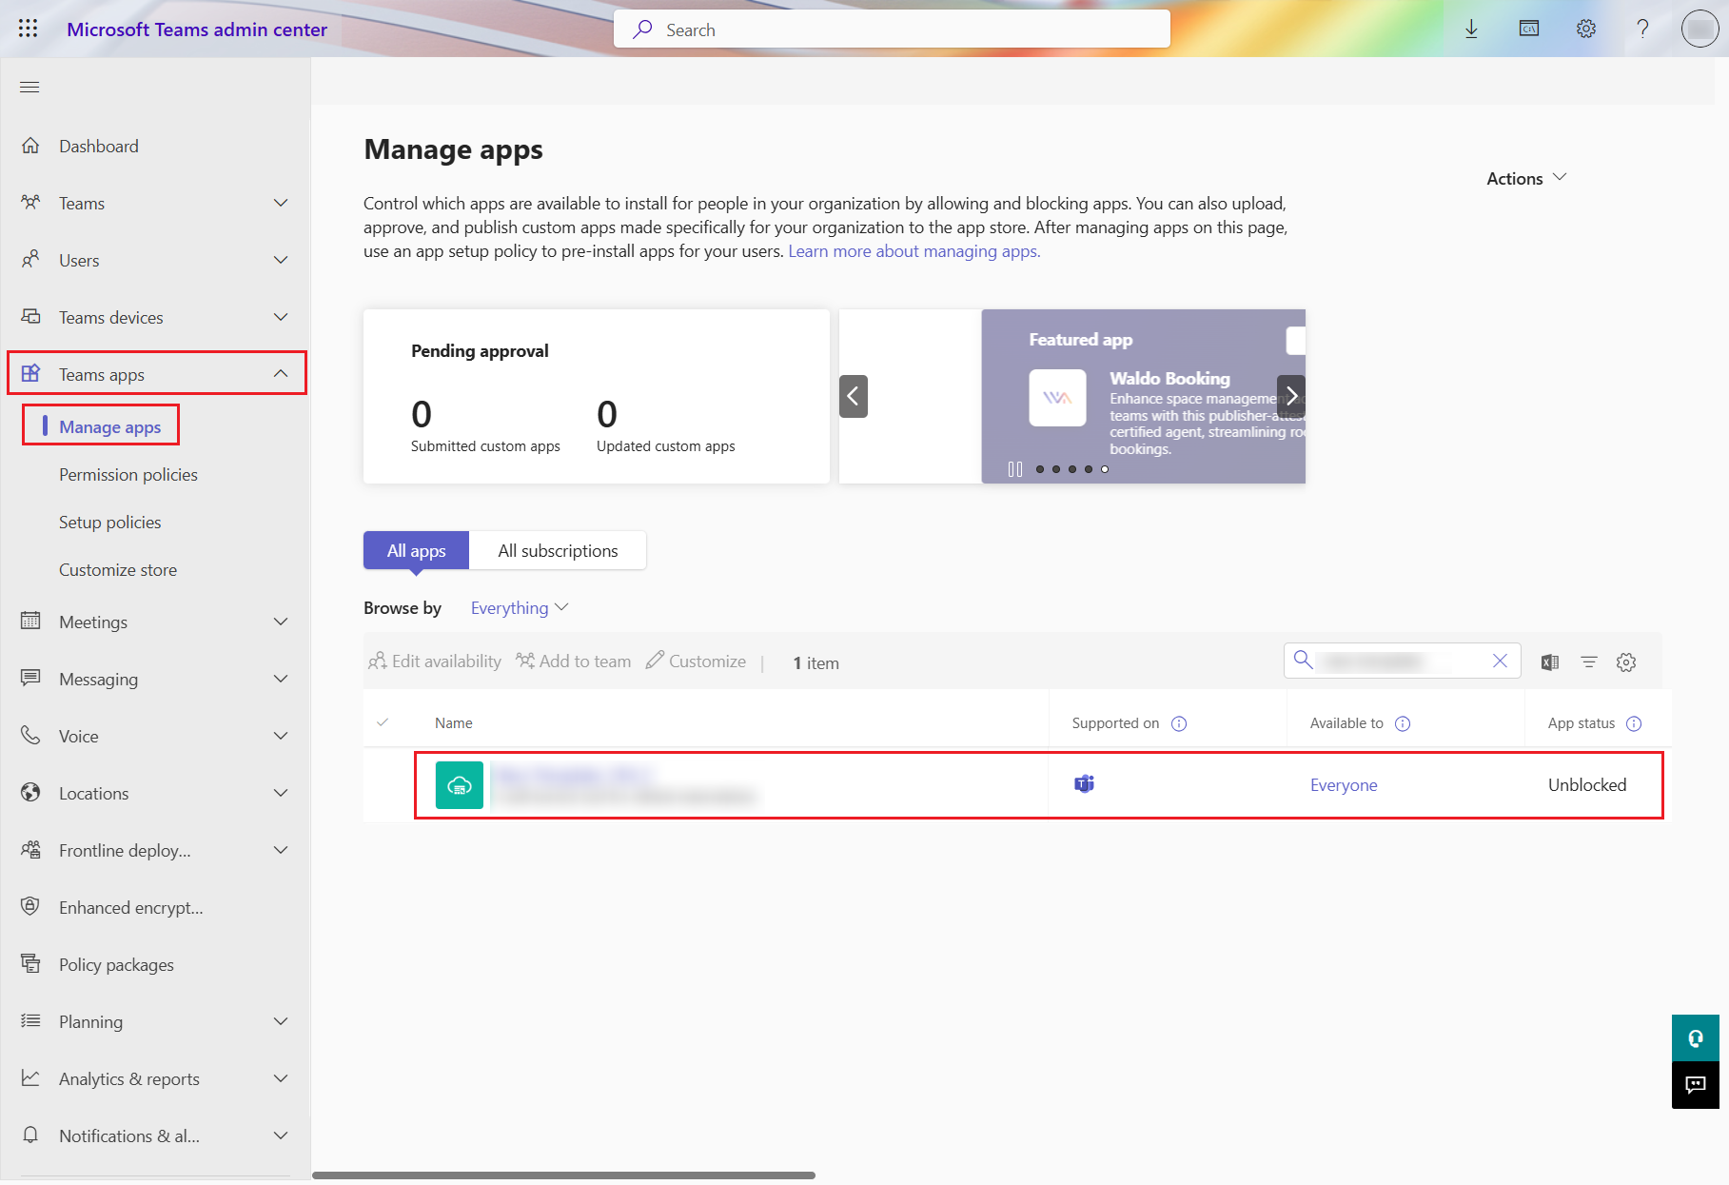The width and height of the screenshot is (1729, 1185).
Task: Open the waffle app launcher grid
Action: click(x=28, y=29)
